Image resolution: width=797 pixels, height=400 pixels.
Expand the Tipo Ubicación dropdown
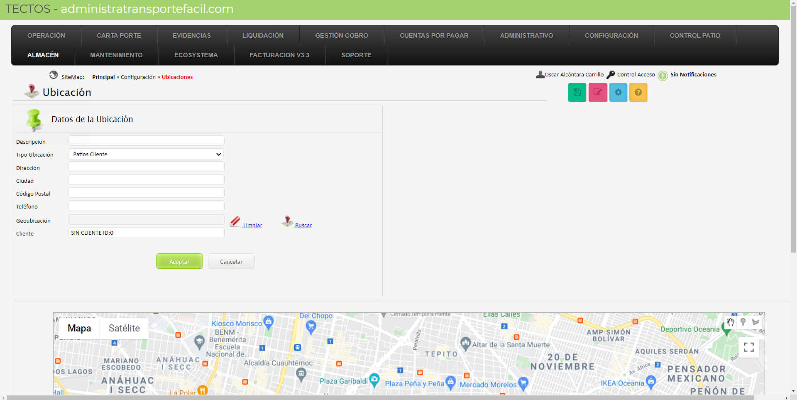[146, 154]
